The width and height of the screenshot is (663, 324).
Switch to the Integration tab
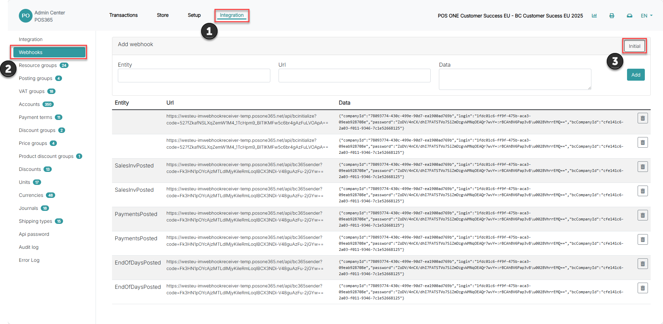(x=232, y=15)
